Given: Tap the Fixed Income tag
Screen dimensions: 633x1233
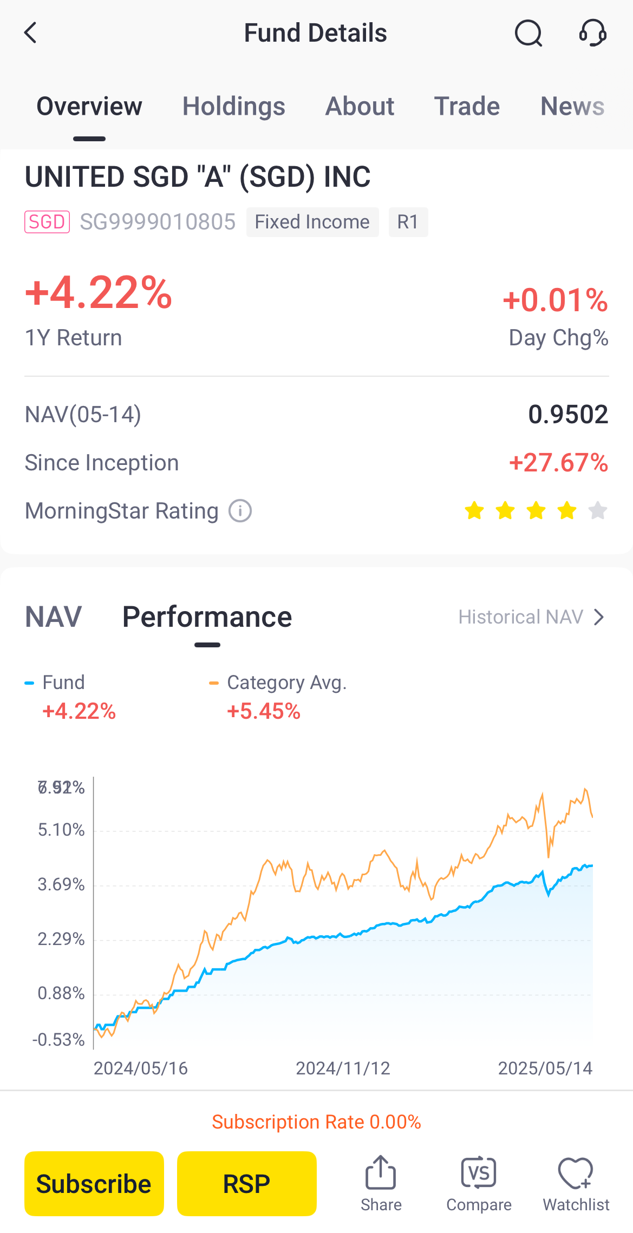Looking at the screenshot, I should (312, 222).
